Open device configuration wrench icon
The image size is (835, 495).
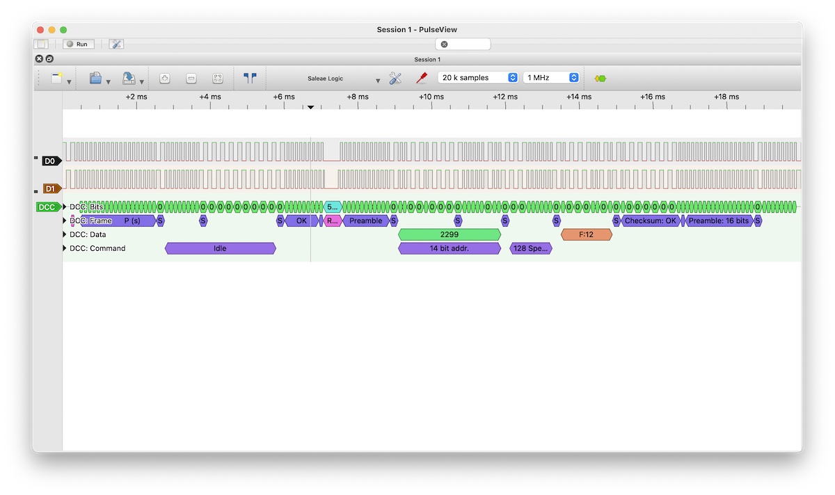click(x=395, y=79)
